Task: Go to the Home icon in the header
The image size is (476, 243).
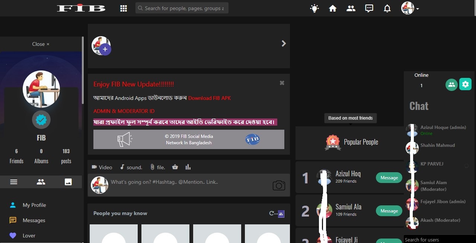Action: [333, 8]
